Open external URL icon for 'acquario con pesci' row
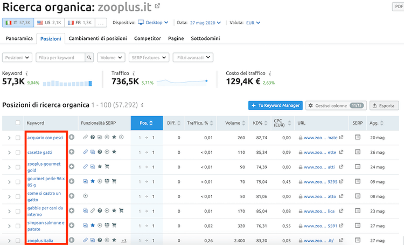This screenshot has height=245, width=404. click(x=341, y=138)
